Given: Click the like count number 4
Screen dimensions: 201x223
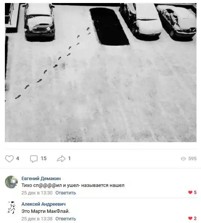Looking at the screenshot, I should click(18, 158).
